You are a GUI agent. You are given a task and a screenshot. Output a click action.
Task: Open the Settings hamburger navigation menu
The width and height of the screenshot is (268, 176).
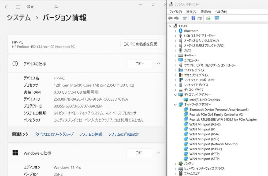click(x=18, y=7)
